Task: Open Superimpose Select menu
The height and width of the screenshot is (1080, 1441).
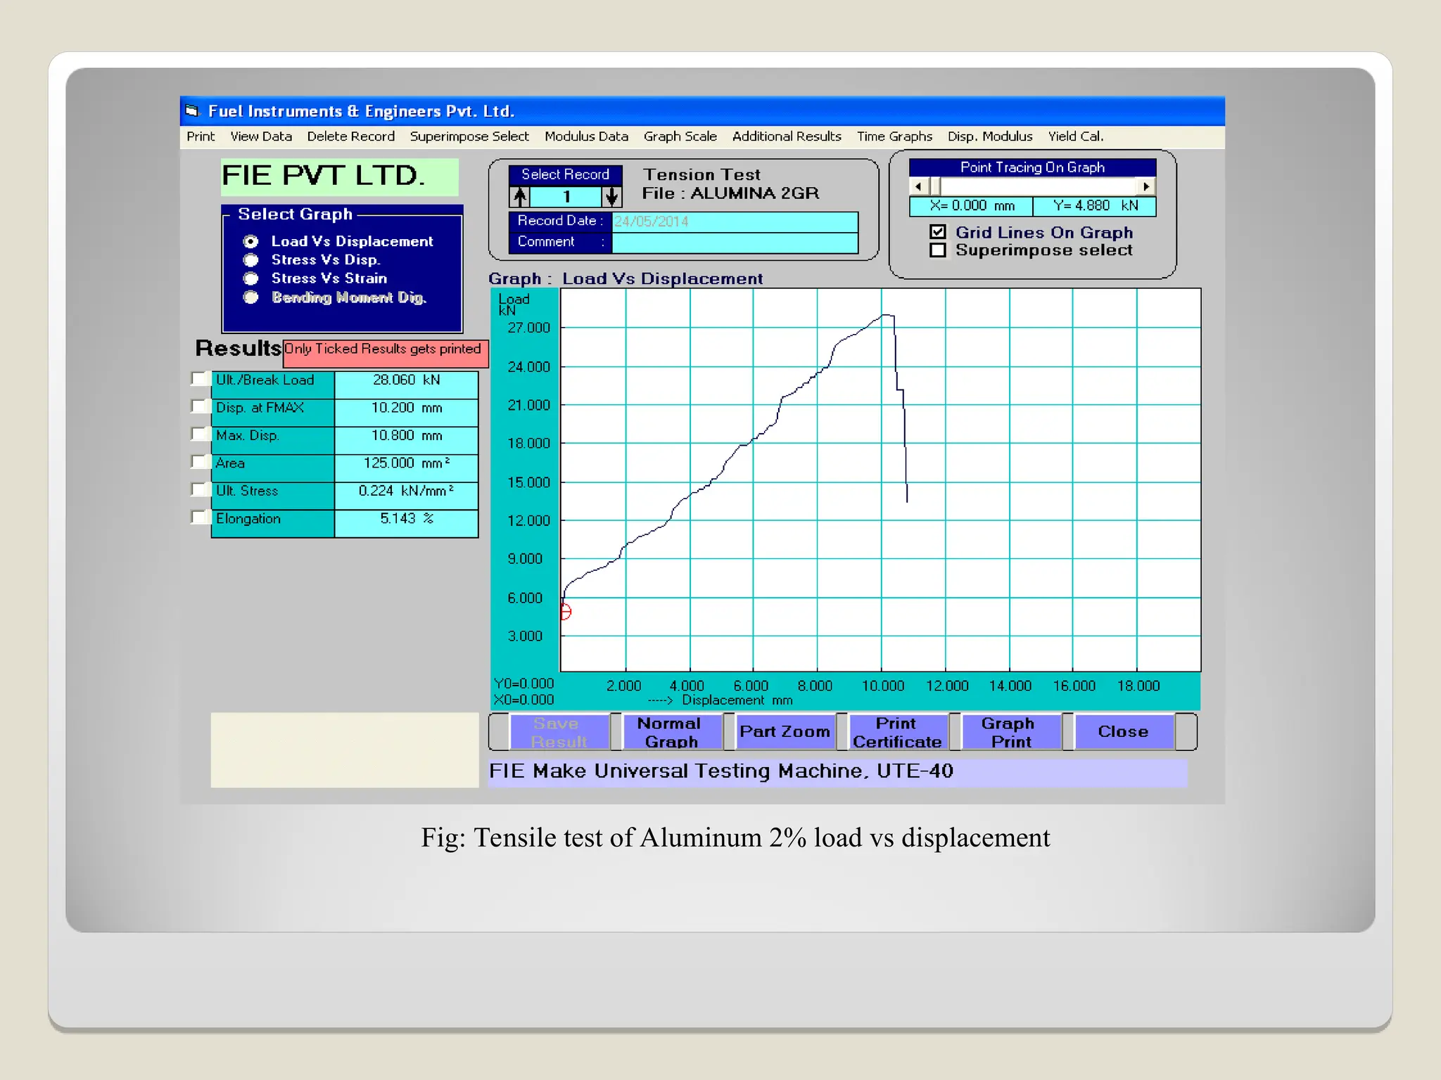Action: click(469, 136)
